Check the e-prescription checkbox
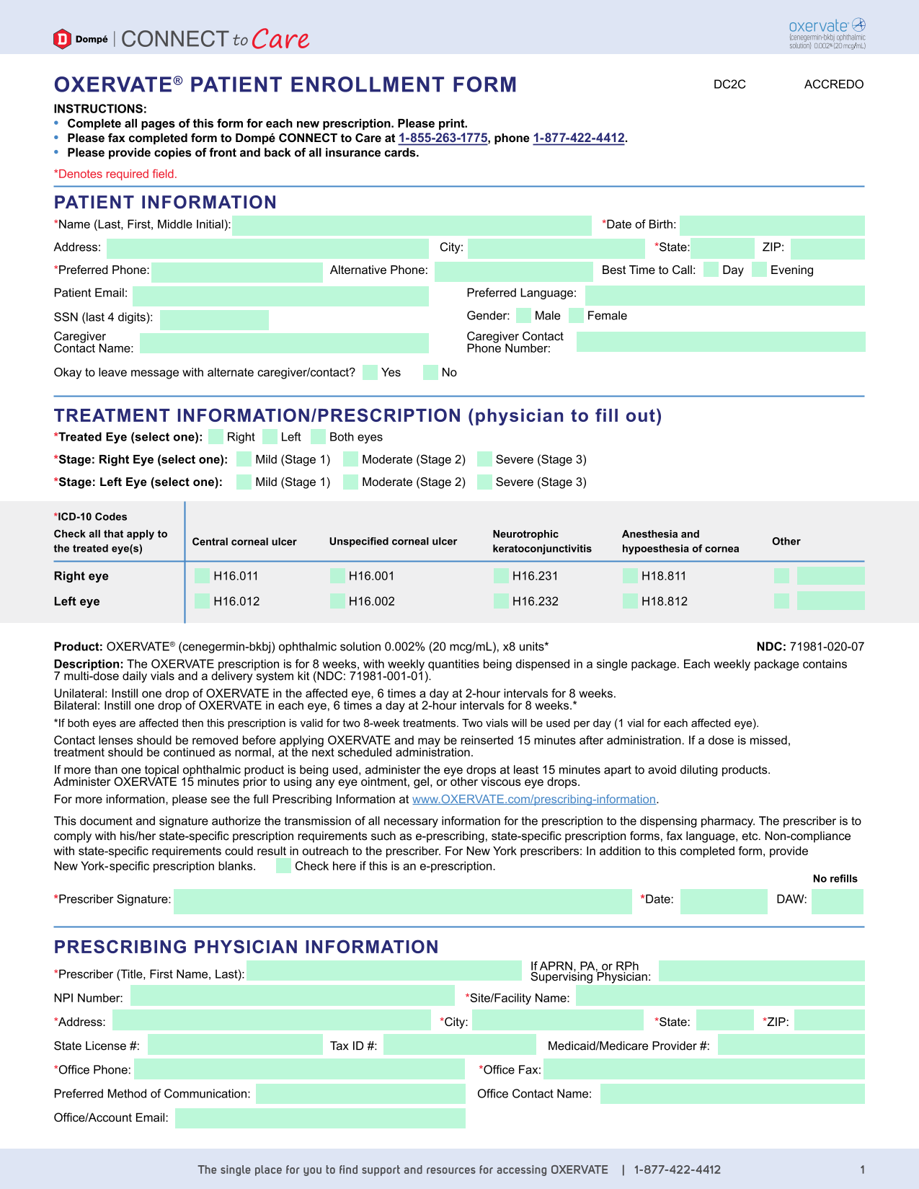919x1189 pixels. [x=283, y=866]
